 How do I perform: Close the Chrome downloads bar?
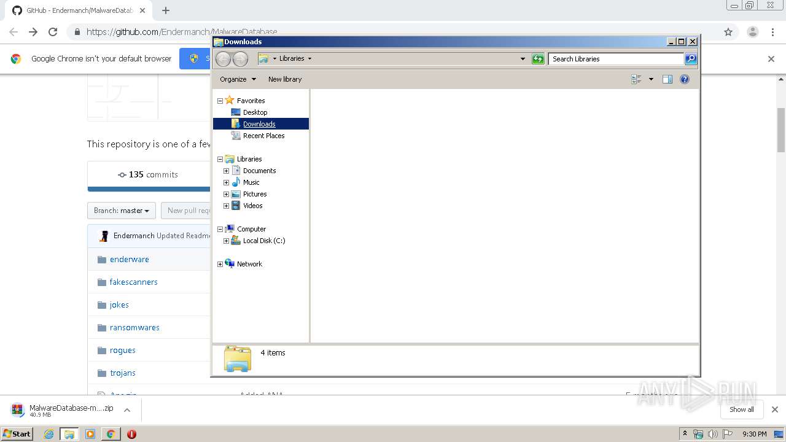(774, 409)
